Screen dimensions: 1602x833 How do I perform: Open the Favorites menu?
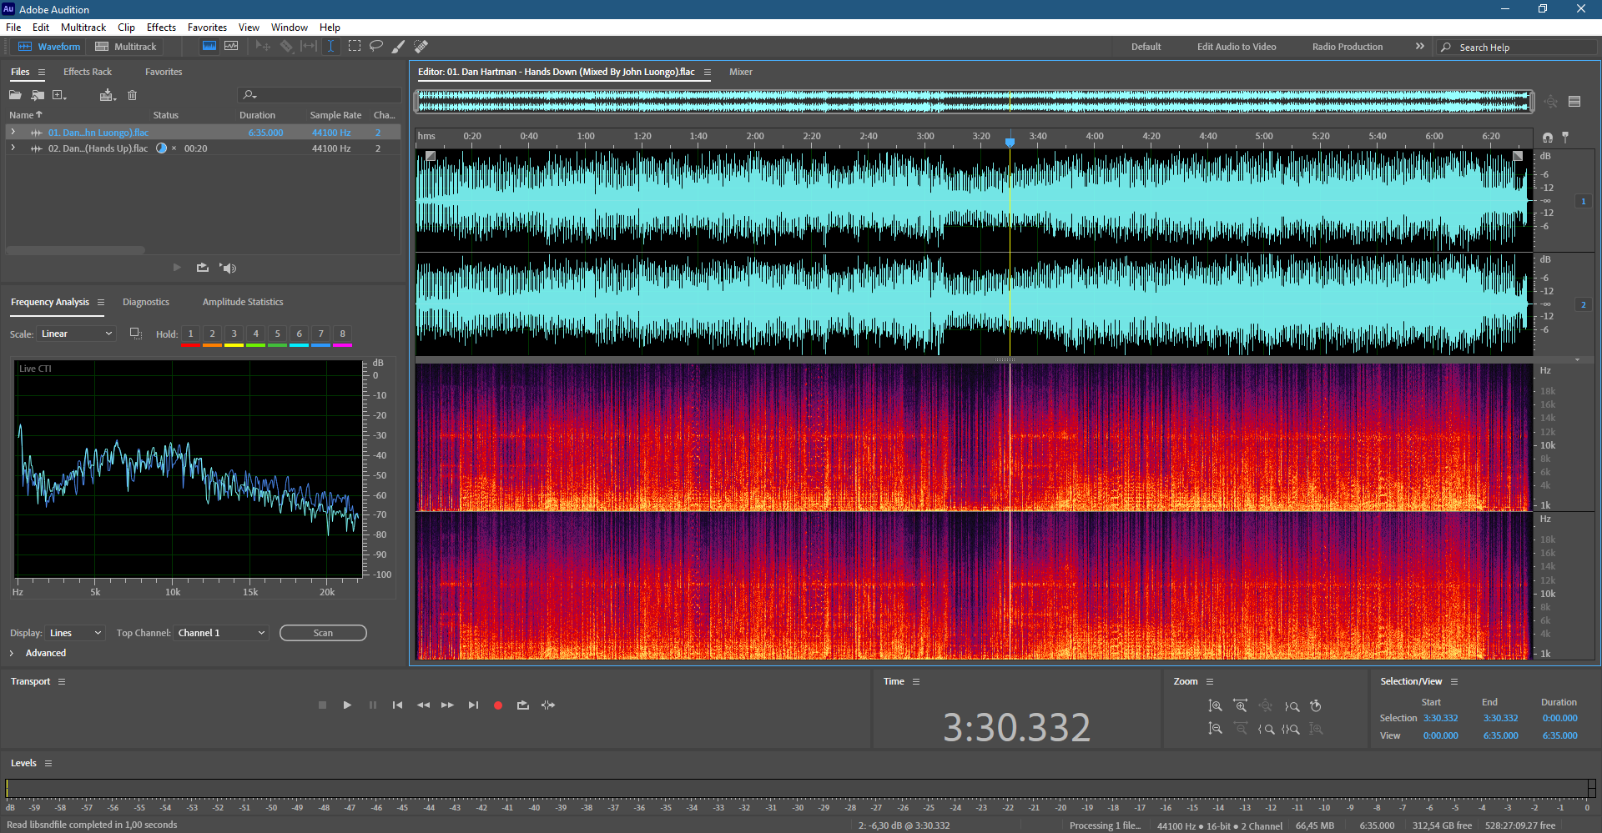207,28
